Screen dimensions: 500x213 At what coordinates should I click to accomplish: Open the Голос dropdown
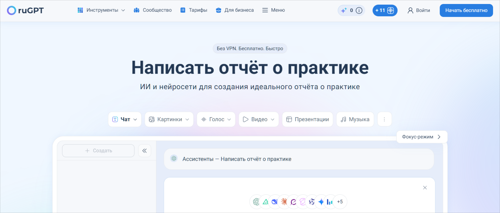pyautogui.click(x=216, y=119)
